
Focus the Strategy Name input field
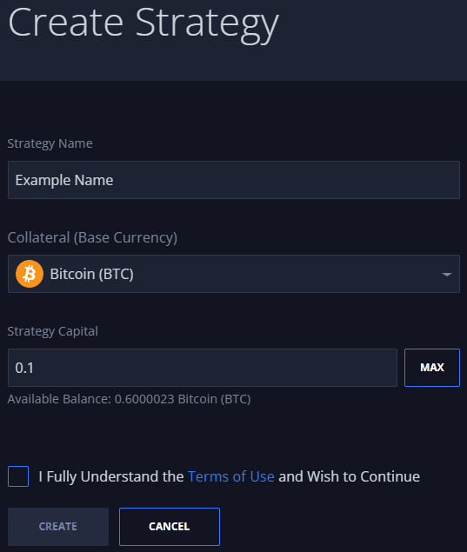(234, 180)
